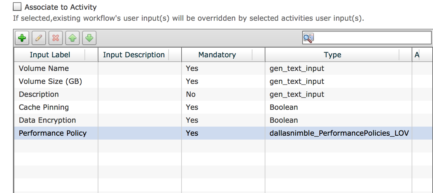Move row up with green up arrow

(72, 38)
